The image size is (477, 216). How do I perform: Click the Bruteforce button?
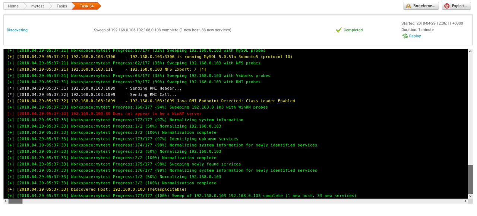click(x=421, y=6)
